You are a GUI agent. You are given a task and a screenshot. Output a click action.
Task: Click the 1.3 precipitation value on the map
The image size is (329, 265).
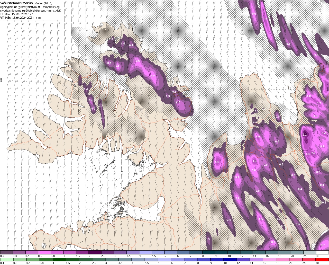[313, 153]
